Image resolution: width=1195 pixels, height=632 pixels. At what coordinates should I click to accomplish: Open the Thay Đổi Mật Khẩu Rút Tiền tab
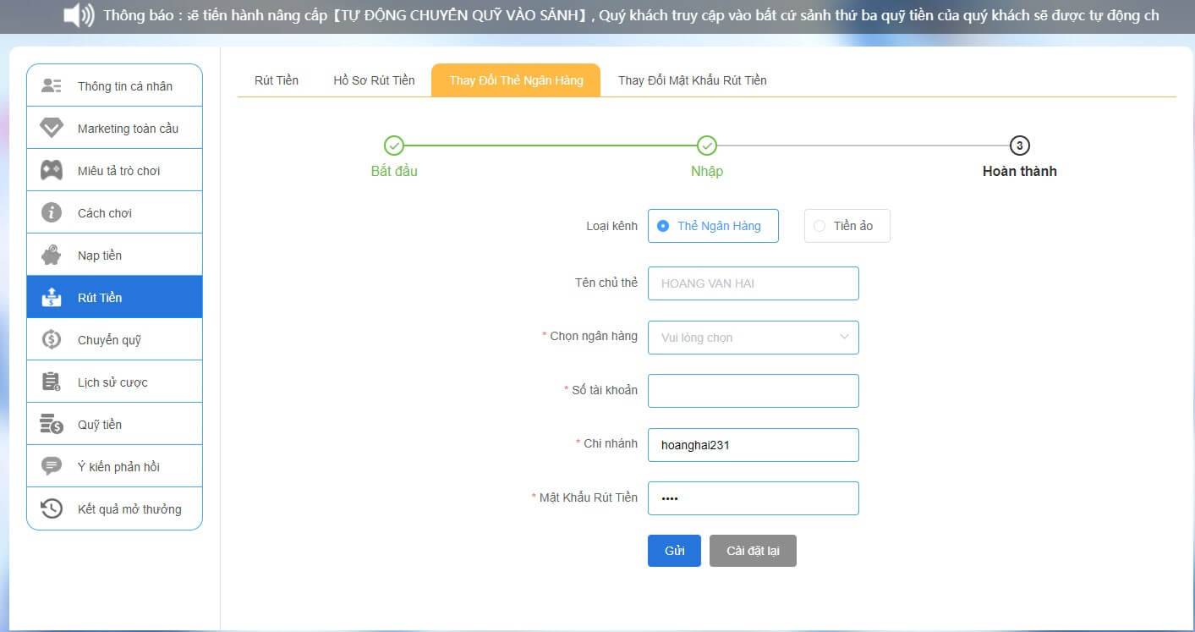692,80
